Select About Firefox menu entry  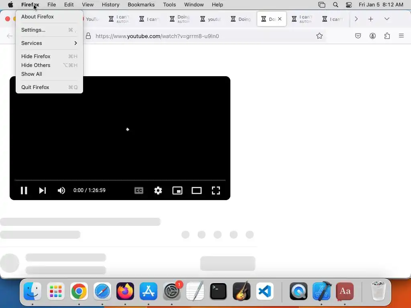[x=49, y=16]
